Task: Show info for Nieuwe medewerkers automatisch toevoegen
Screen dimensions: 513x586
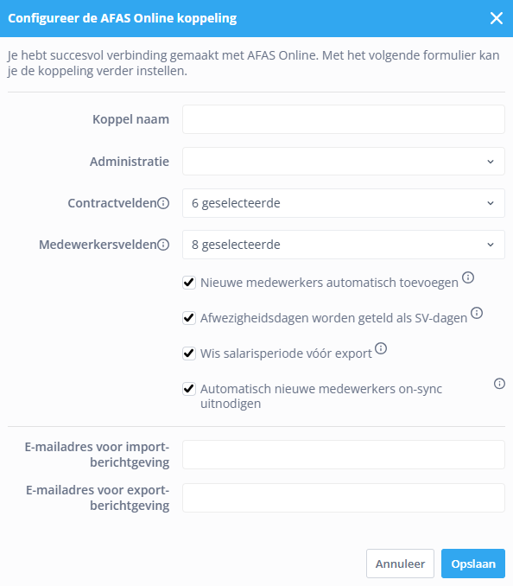Action: tap(468, 277)
